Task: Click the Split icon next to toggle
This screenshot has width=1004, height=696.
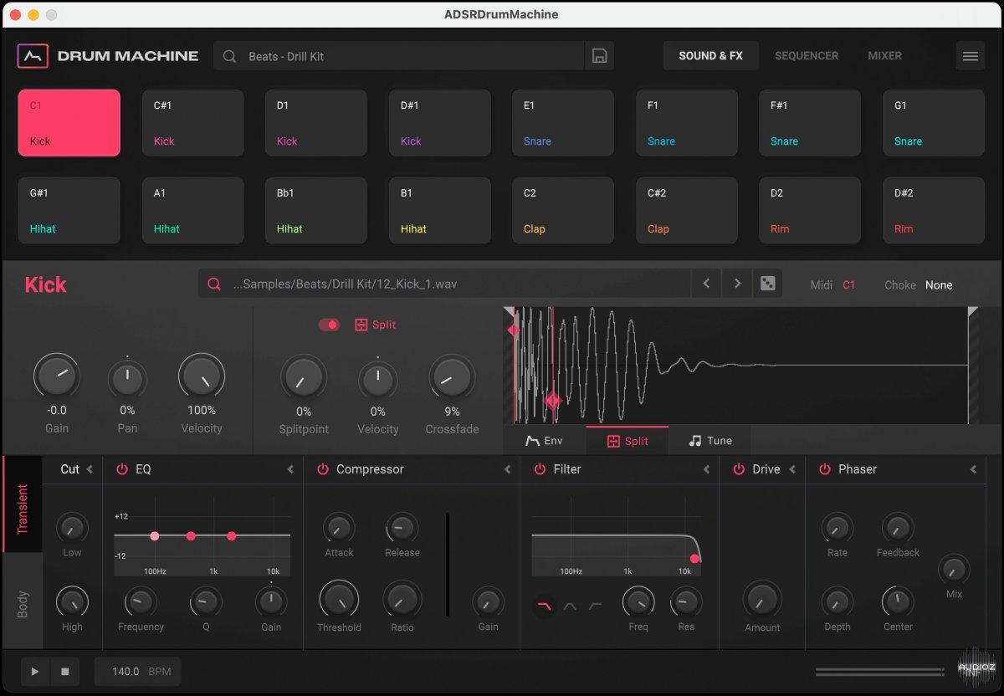Action: pyautogui.click(x=361, y=325)
